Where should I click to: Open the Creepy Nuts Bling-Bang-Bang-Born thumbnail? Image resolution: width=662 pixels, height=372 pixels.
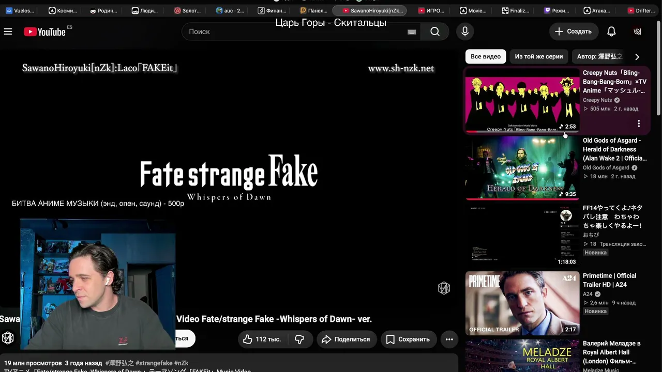(x=522, y=100)
